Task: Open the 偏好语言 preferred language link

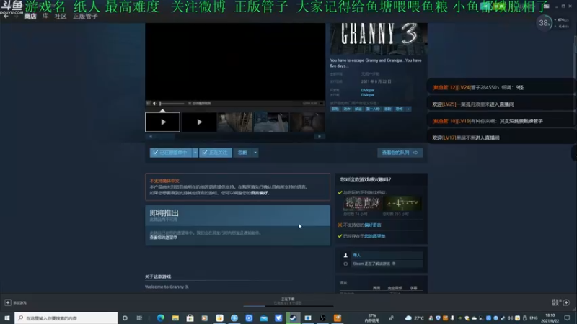Action: (x=371, y=225)
